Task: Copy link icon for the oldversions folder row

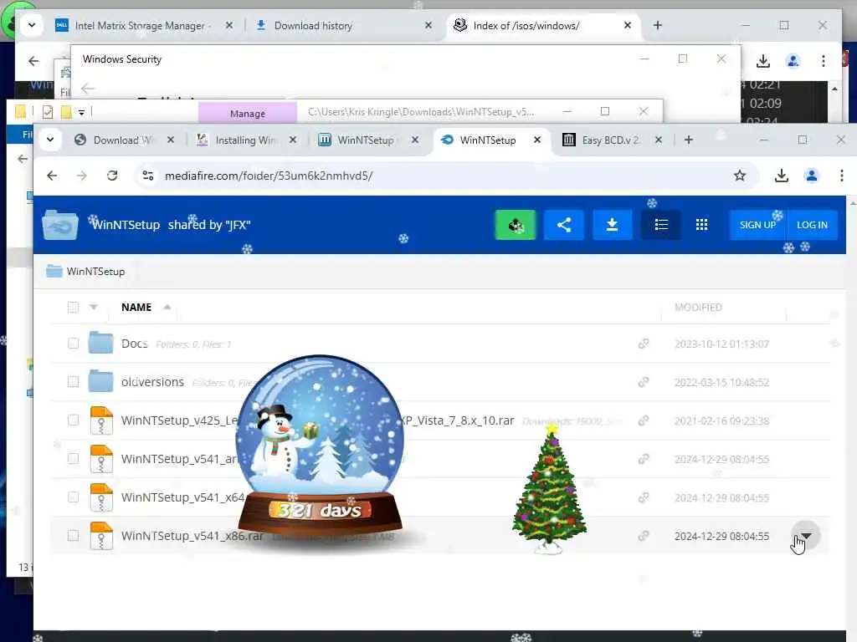Action: tap(644, 382)
